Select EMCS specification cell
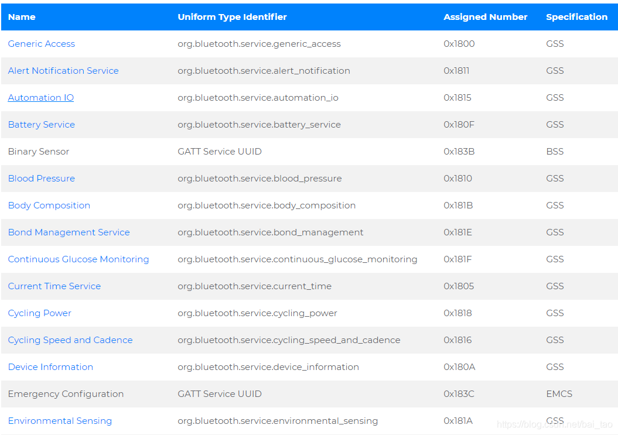The height and width of the screenshot is (435, 618). pos(559,394)
